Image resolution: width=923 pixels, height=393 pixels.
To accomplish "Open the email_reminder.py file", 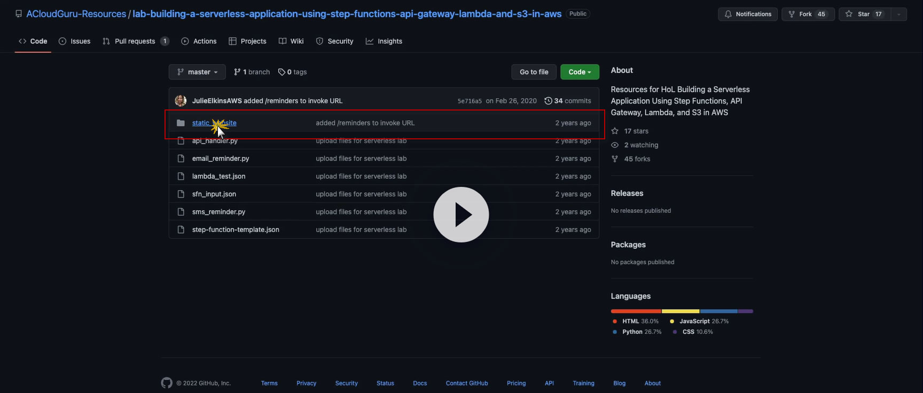I will (221, 159).
